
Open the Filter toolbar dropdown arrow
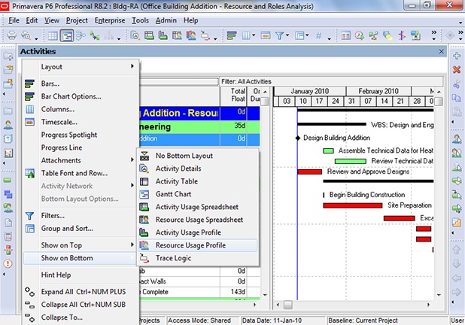click(x=287, y=36)
